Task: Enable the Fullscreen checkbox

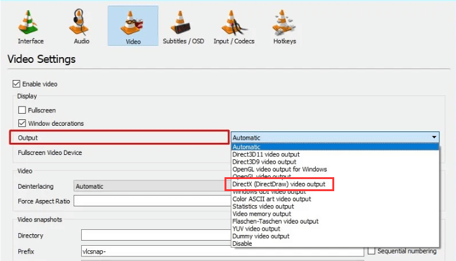Action: point(22,110)
